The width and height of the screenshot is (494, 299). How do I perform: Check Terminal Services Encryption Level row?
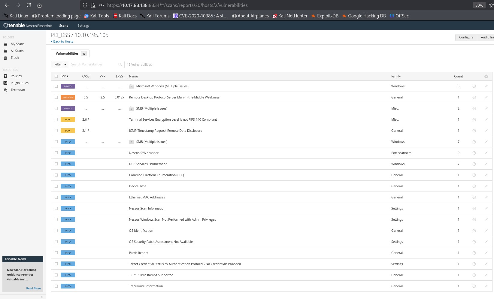coord(56,119)
